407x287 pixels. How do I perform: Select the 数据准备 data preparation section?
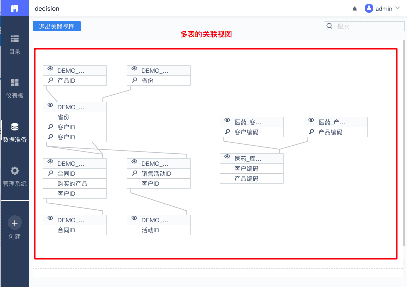point(14,132)
